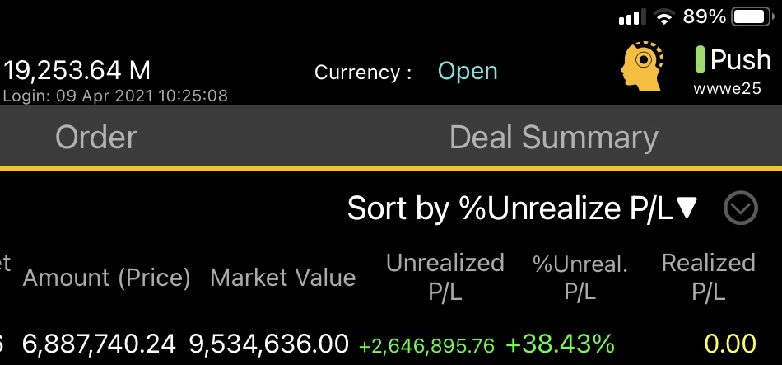Tap the sort direction triangle arrow

(x=687, y=207)
